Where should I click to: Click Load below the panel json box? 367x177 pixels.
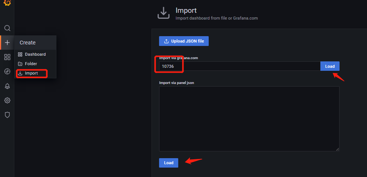point(168,163)
